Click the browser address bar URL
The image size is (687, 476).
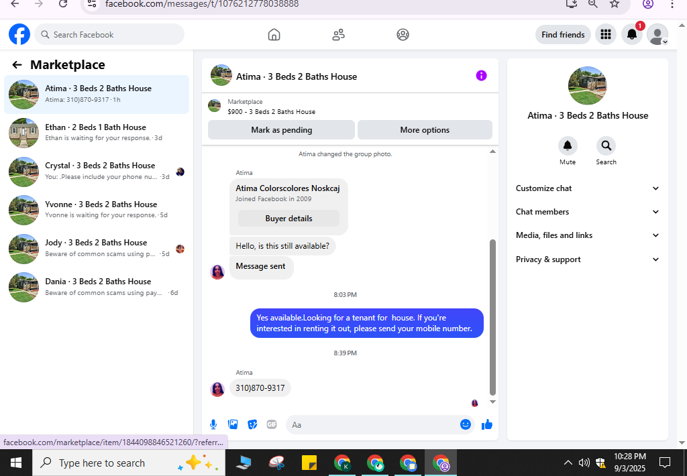pyautogui.click(x=202, y=4)
